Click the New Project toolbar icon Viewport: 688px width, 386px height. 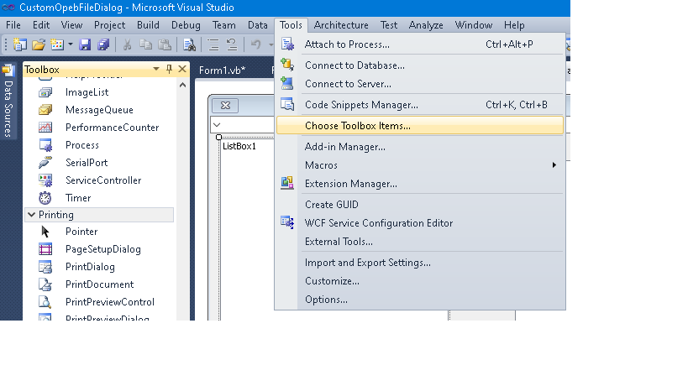tap(20, 44)
